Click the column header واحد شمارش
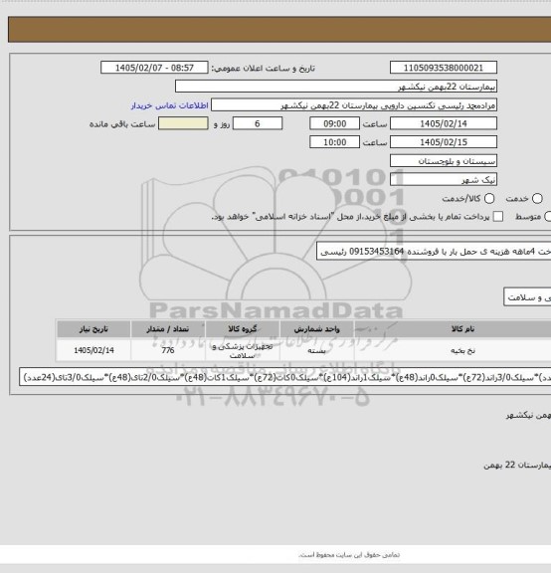 pos(317,329)
